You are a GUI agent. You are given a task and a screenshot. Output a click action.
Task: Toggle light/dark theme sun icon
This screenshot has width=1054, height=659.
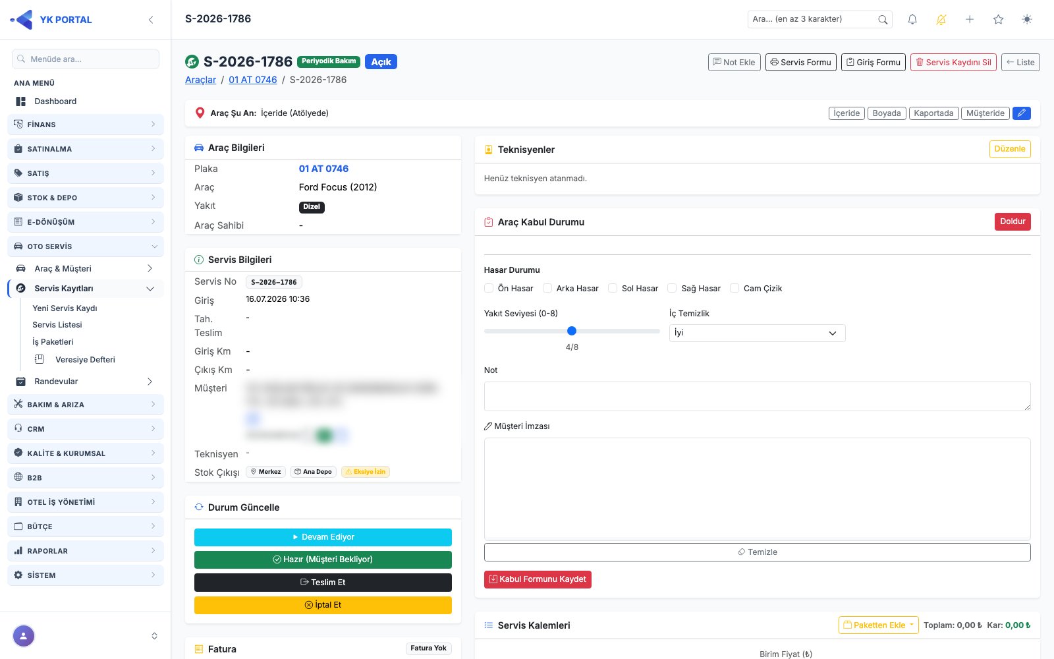coord(1027,20)
